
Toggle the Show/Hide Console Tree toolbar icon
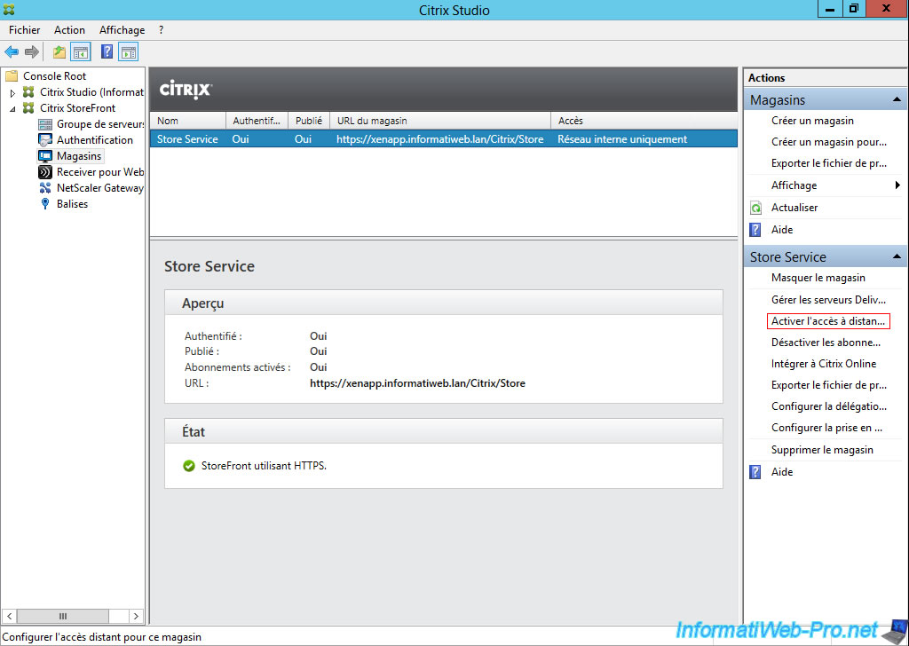coord(81,51)
